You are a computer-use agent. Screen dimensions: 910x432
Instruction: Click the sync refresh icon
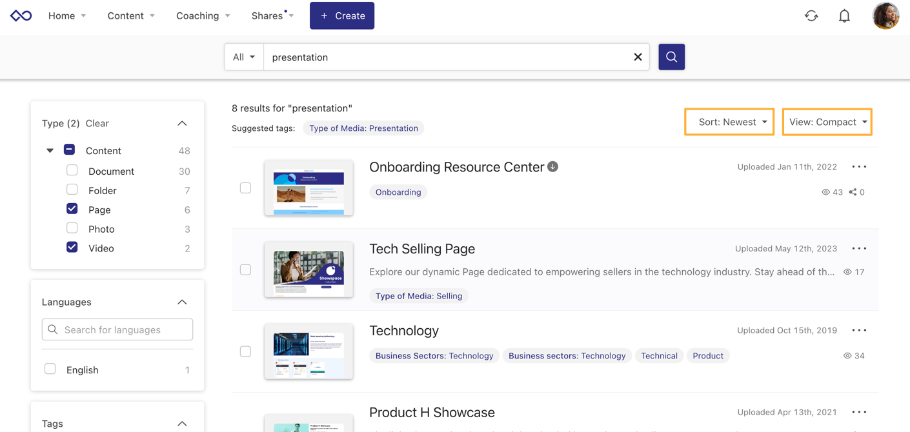tap(811, 15)
